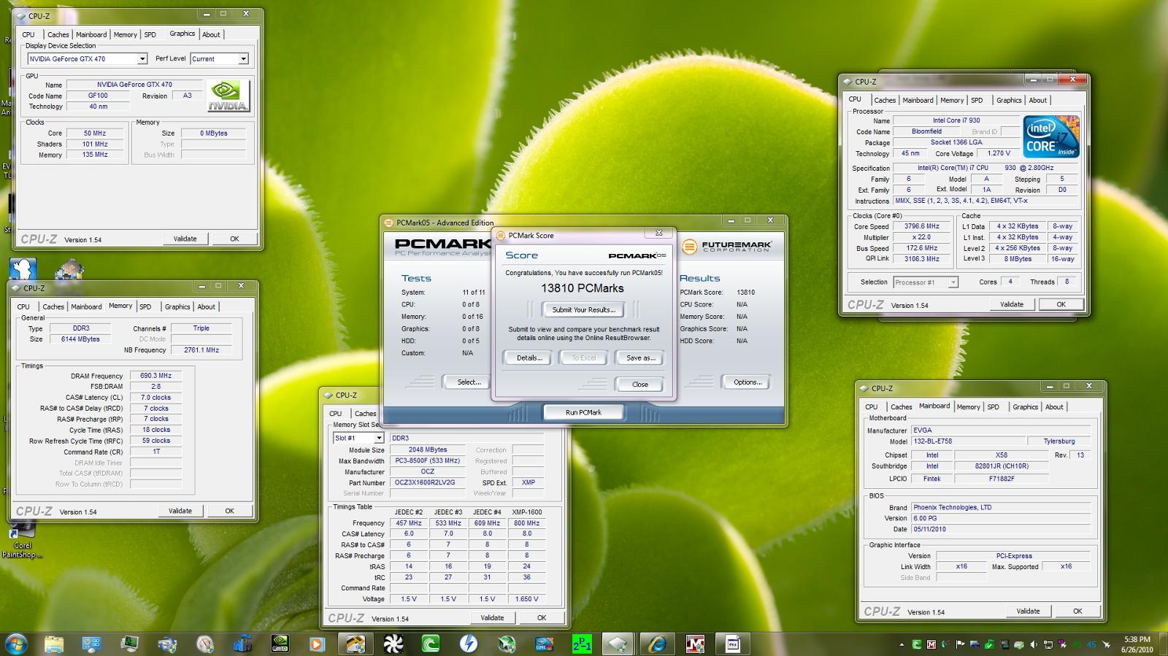Open the blue lightning bolt taskbar icon
The height and width of the screenshot is (656, 1168).
point(469,644)
